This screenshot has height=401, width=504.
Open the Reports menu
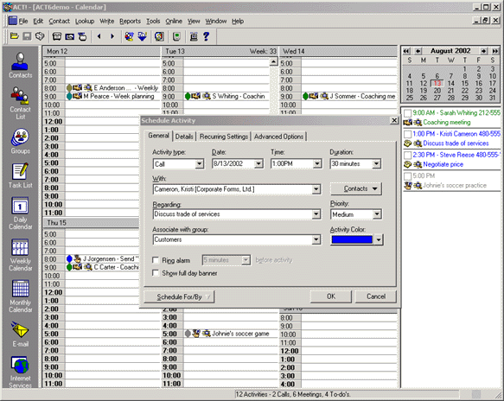(130, 22)
